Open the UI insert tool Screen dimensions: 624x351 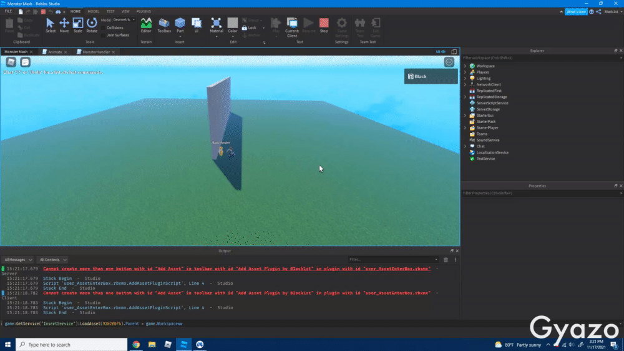pos(196,25)
